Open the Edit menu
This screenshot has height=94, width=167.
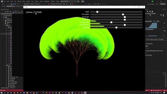[8, 1]
